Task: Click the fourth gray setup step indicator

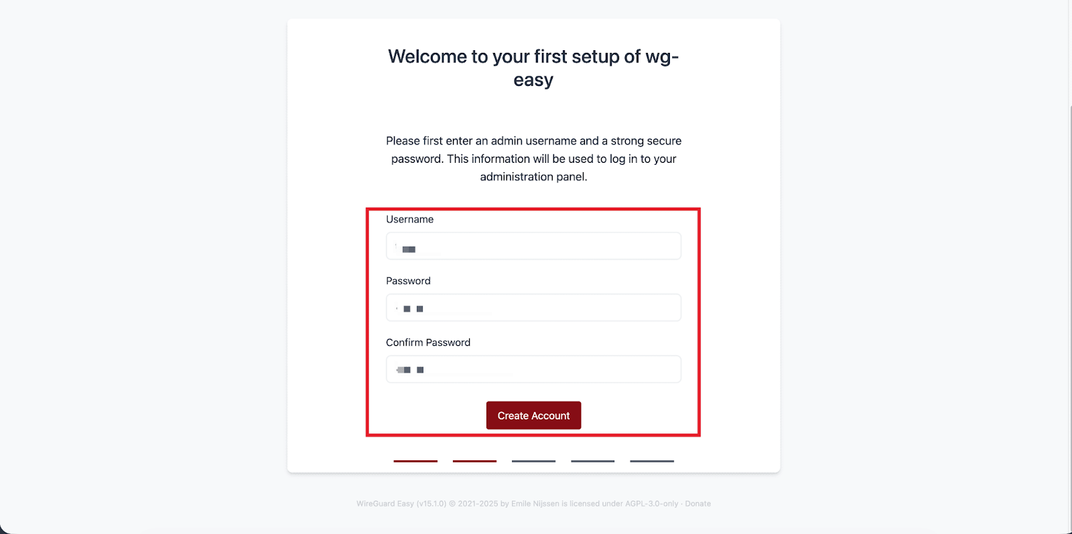Action: [x=592, y=462]
